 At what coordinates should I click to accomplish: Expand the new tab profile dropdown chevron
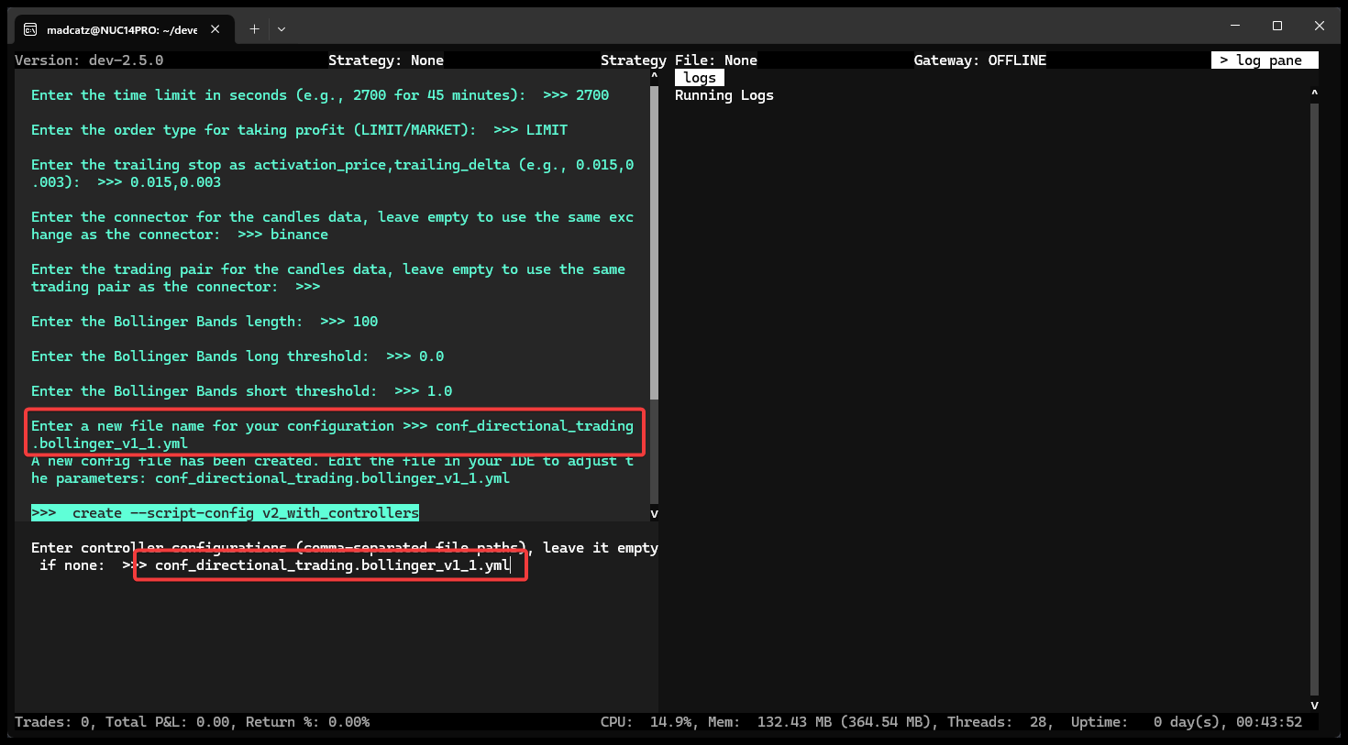(x=282, y=29)
